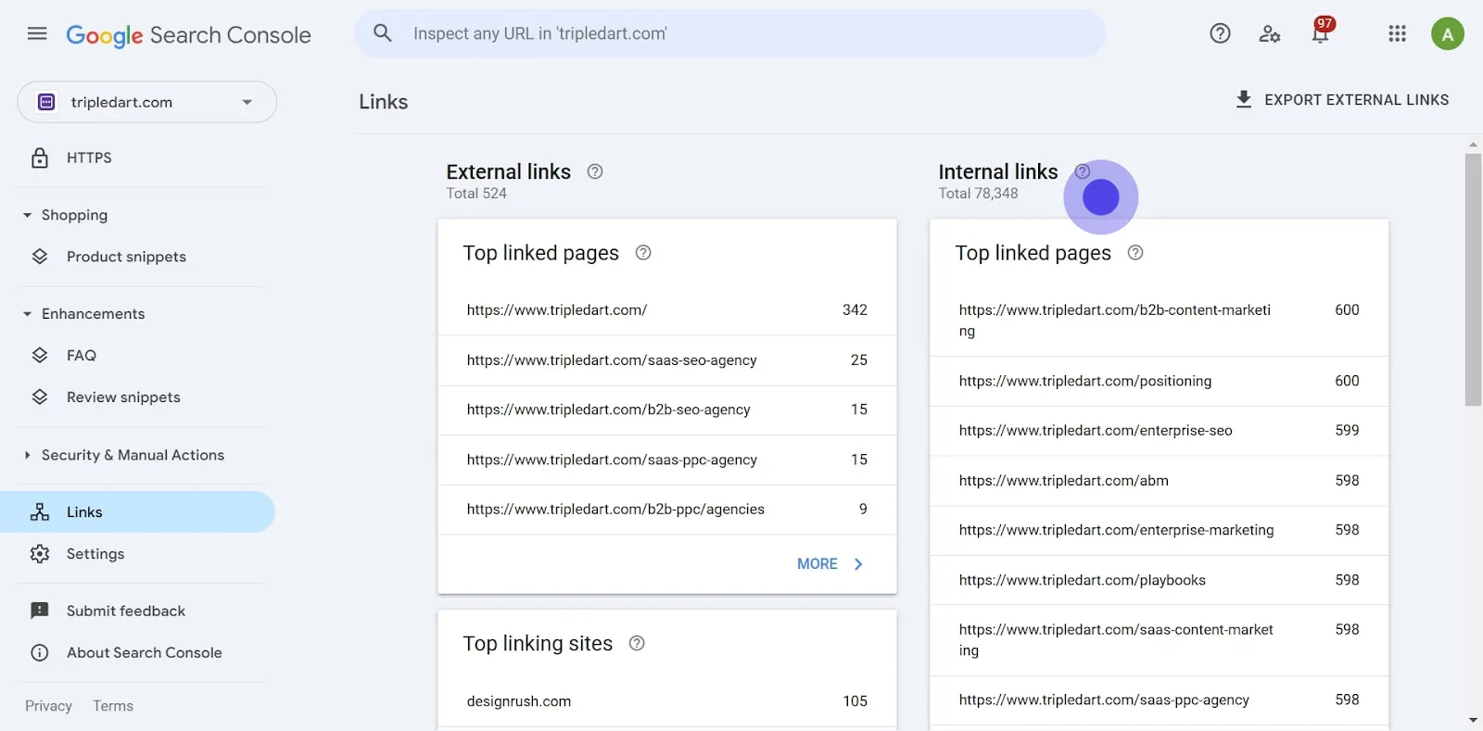This screenshot has width=1483, height=731.
Task: Open the saas-content-marketing internal row
Action: pyautogui.click(x=1159, y=640)
